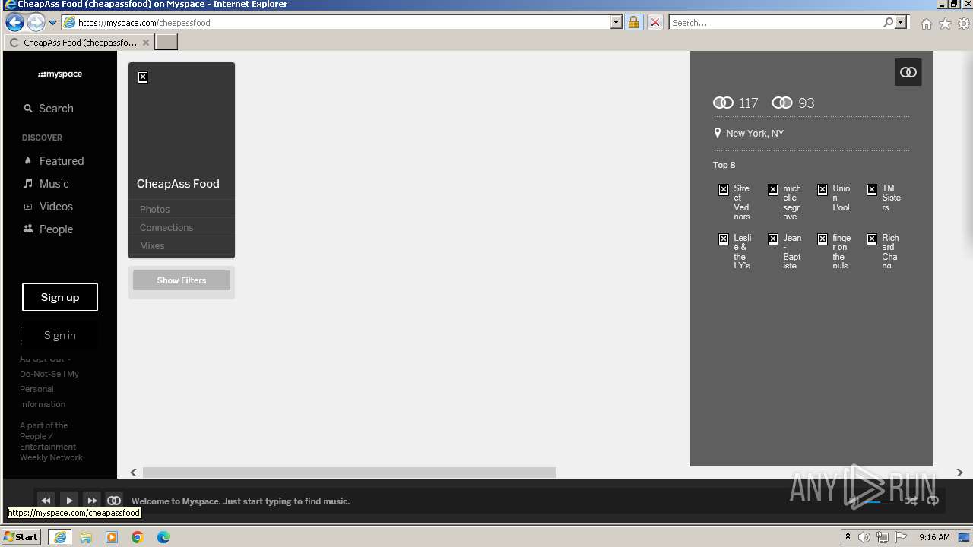Open Leslie & the LY's in Top 8
The image size is (973, 547).
(x=734, y=251)
